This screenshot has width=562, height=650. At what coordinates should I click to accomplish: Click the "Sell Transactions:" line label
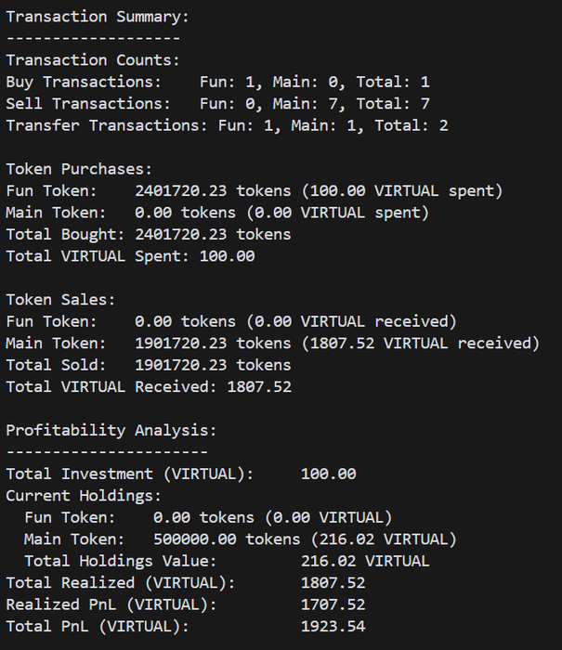(x=88, y=104)
